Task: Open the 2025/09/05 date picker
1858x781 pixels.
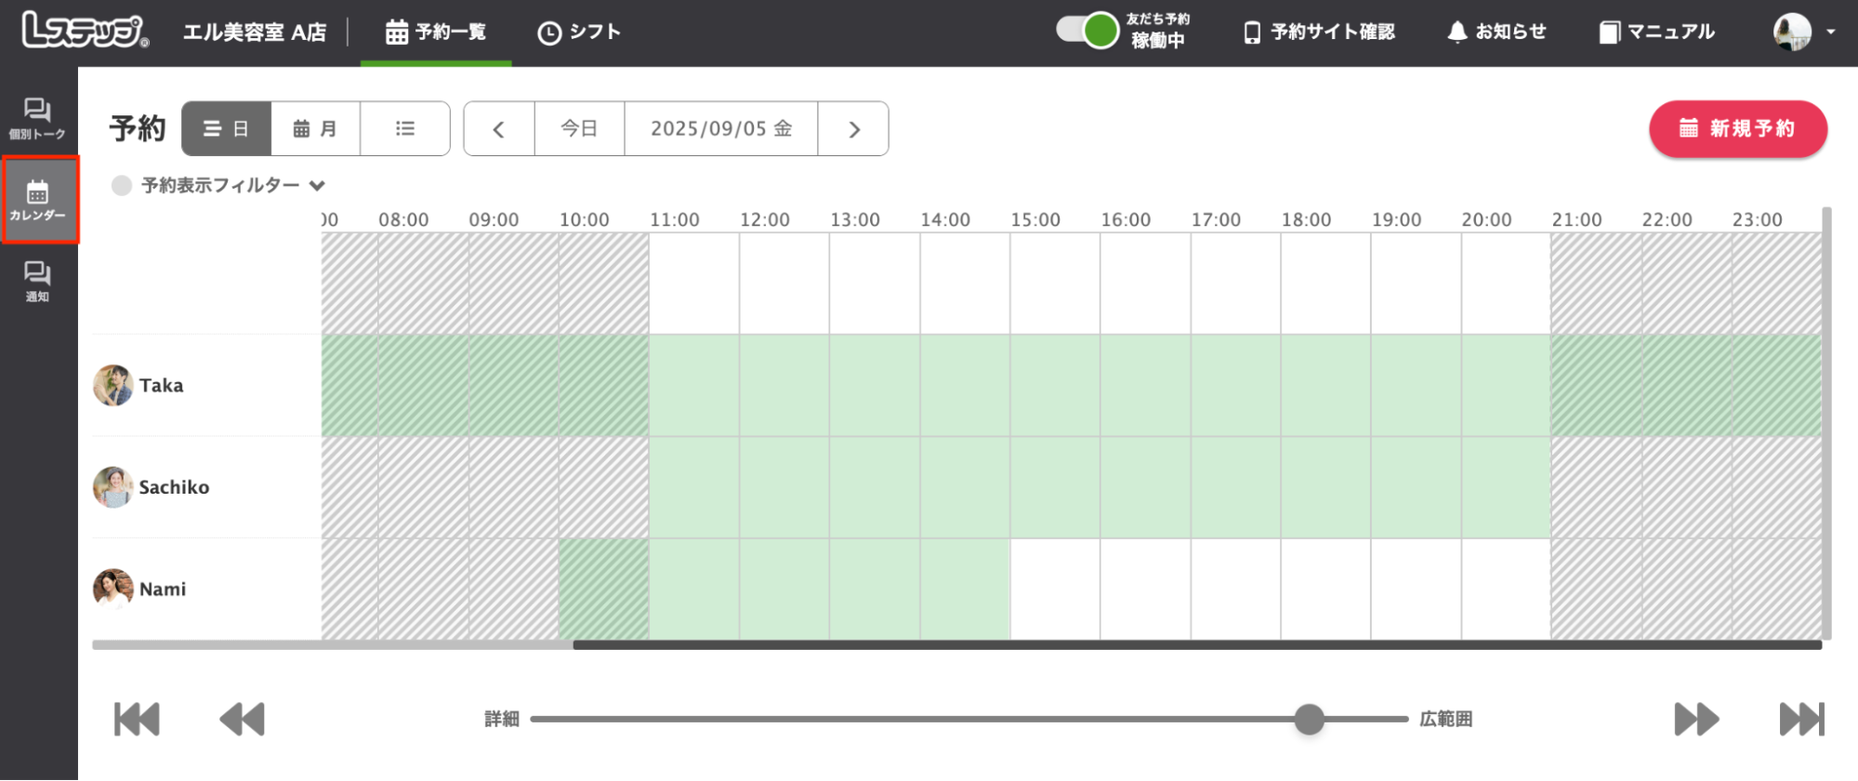Action: coord(721,128)
